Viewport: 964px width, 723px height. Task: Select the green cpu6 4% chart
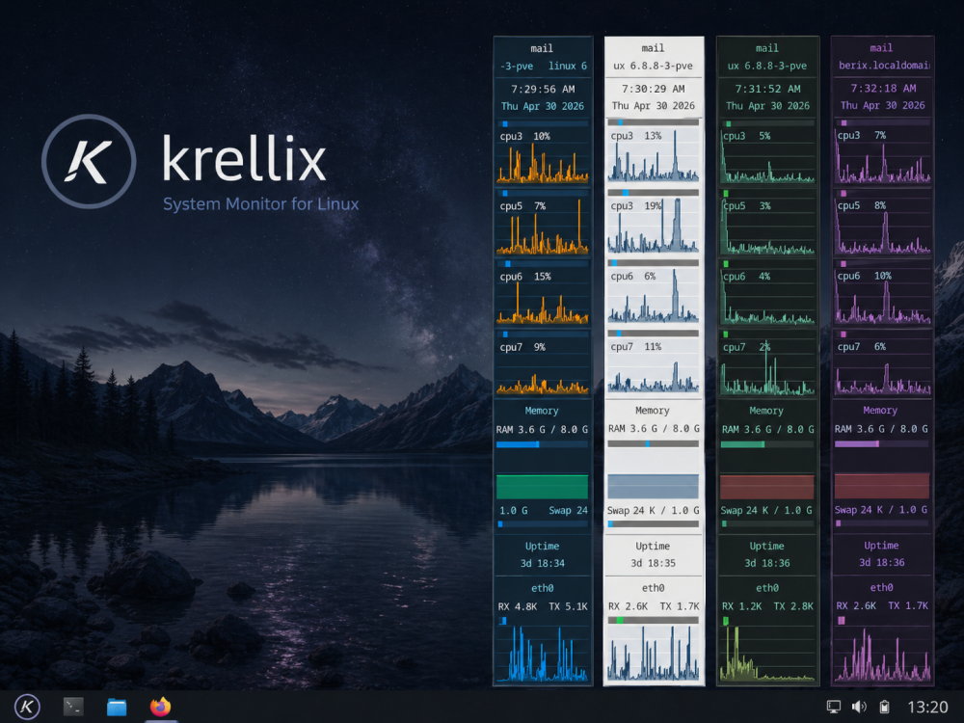pyautogui.click(x=767, y=296)
